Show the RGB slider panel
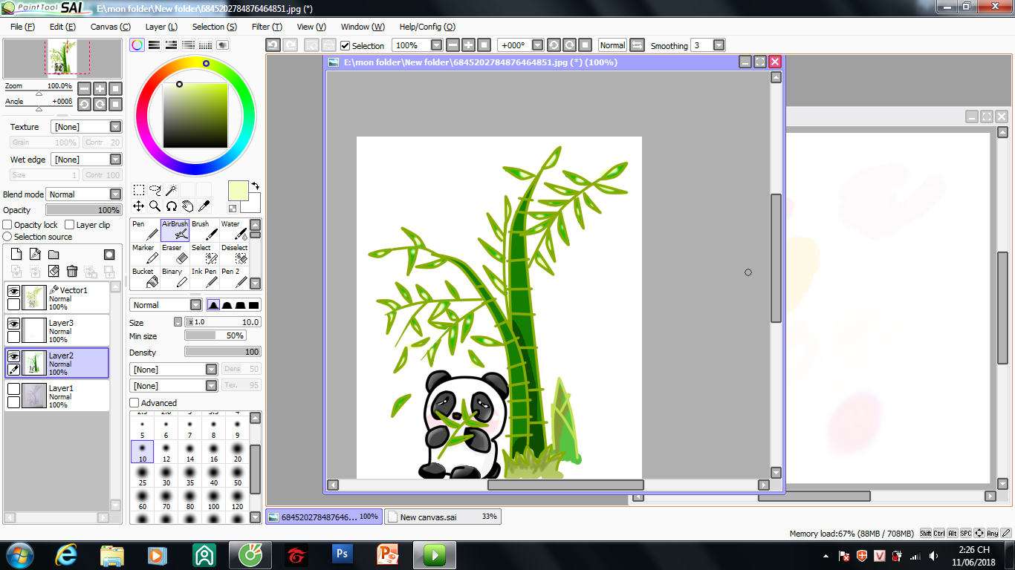Viewport: 1015px width, 570px height. 154,45
